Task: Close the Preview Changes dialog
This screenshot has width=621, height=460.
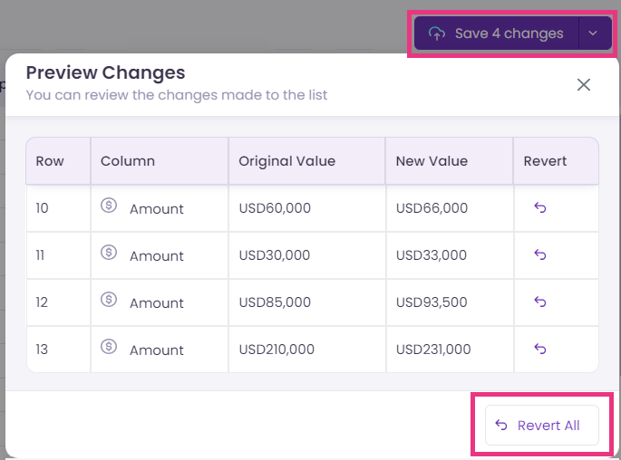Action: pyautogui.click(x=583, y=84)
